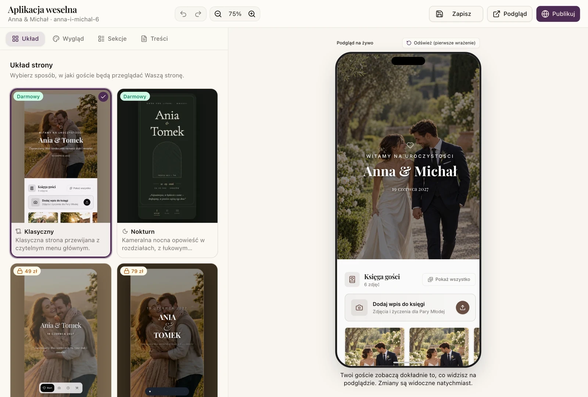This screenshot has height=397, width=588.
Task: Open the Wygląd tab
Action: click(x=68, y=39)
